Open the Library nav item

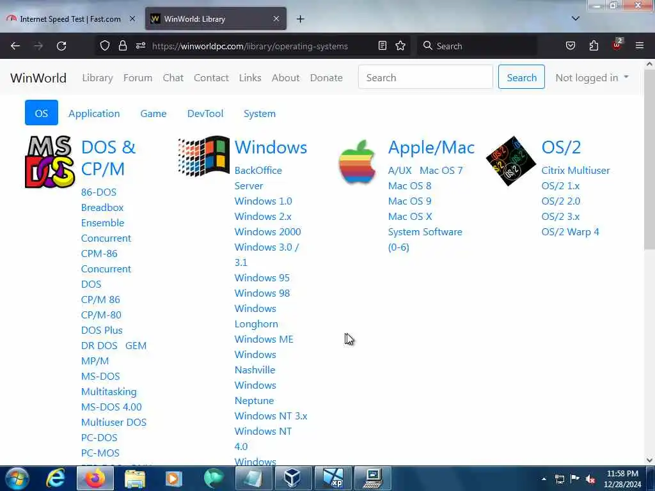[97, 77]
